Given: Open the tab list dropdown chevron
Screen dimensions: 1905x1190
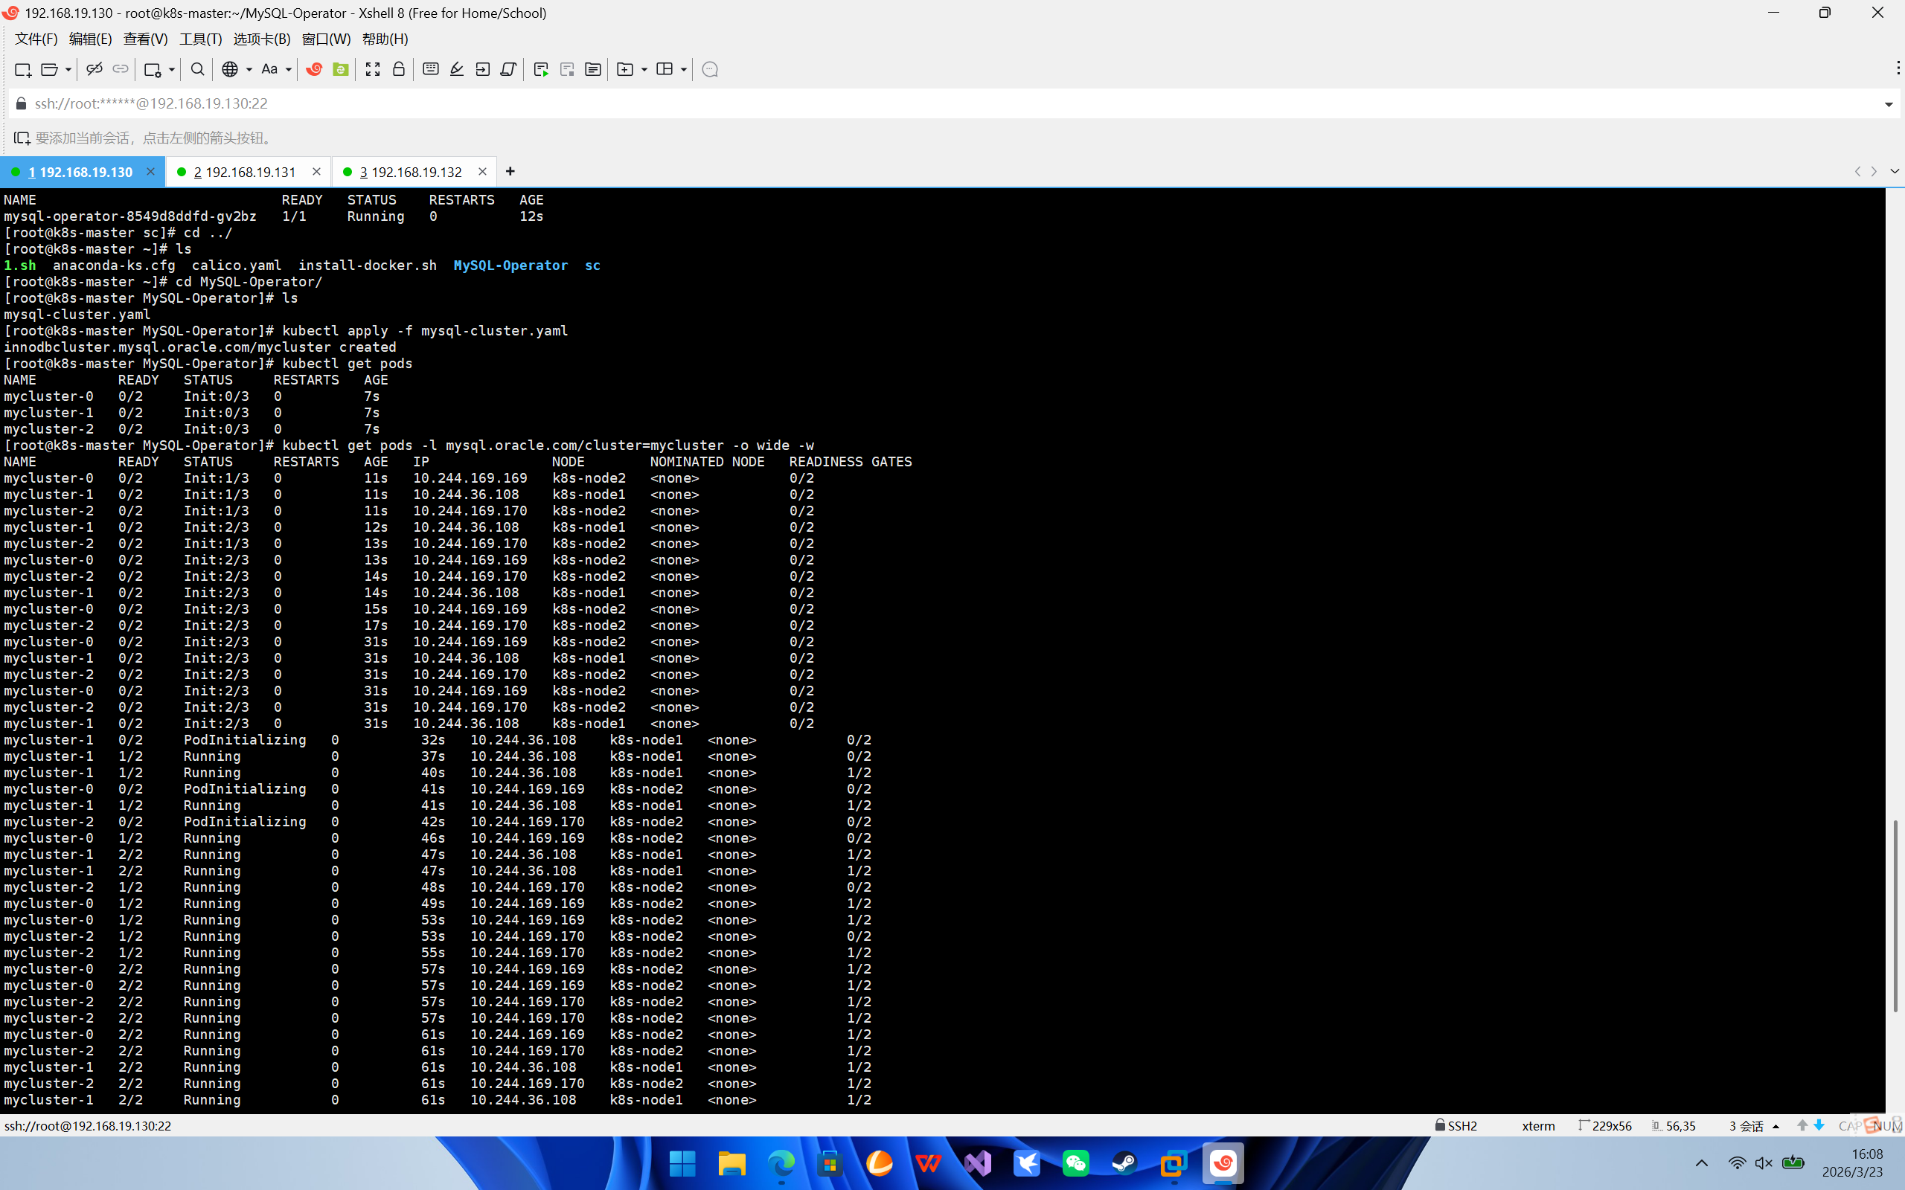Looking at the screenshot, I should click(1895, 172).
